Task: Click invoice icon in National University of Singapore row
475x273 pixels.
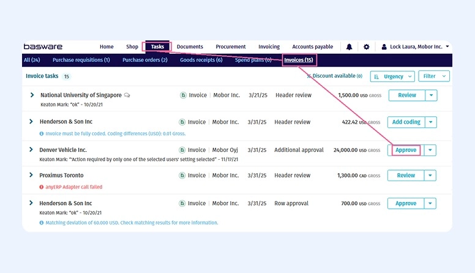Action: 183,95
